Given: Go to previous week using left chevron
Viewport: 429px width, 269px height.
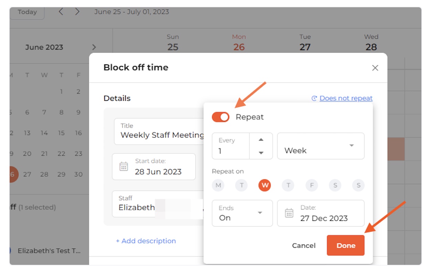Looking at the screenshot, I should [x=61, y=12].
